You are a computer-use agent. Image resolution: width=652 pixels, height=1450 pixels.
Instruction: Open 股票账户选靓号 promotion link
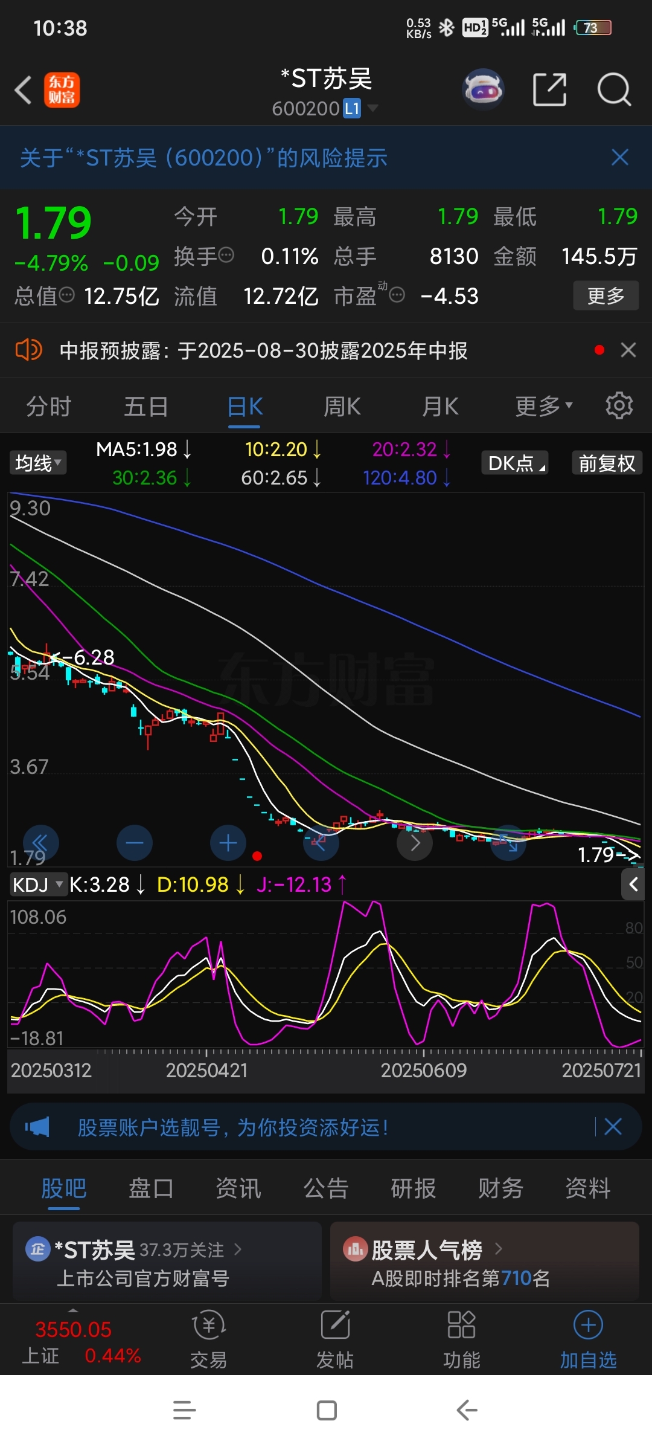[232, 1127]
